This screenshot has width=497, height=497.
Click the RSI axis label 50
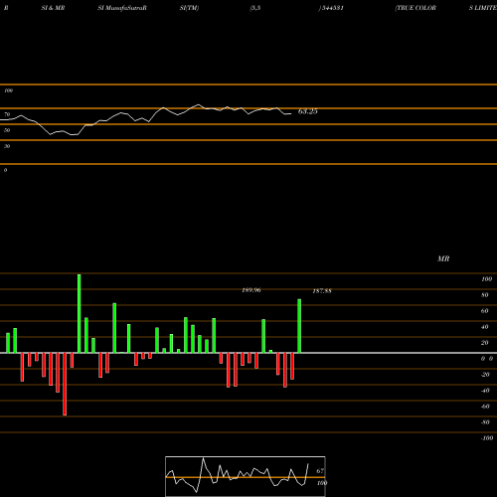7,130
